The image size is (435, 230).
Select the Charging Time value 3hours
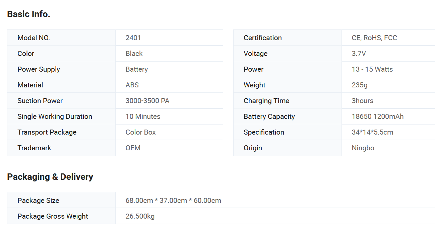point(363,101)
